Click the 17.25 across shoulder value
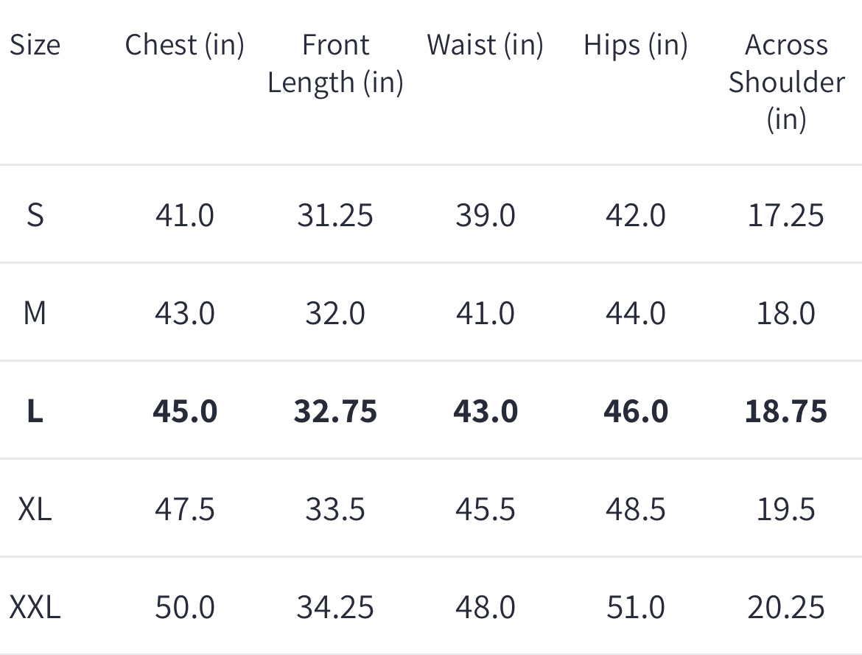 785,215
